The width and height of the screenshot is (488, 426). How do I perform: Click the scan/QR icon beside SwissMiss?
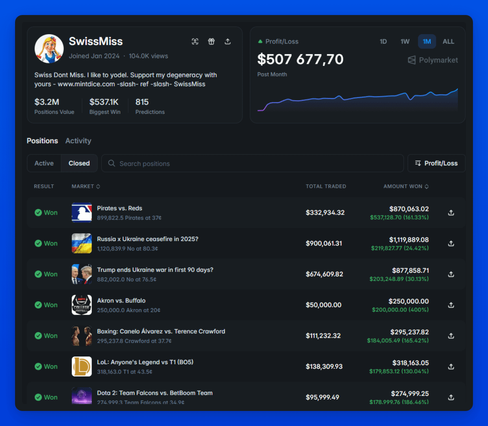[195, 41]
